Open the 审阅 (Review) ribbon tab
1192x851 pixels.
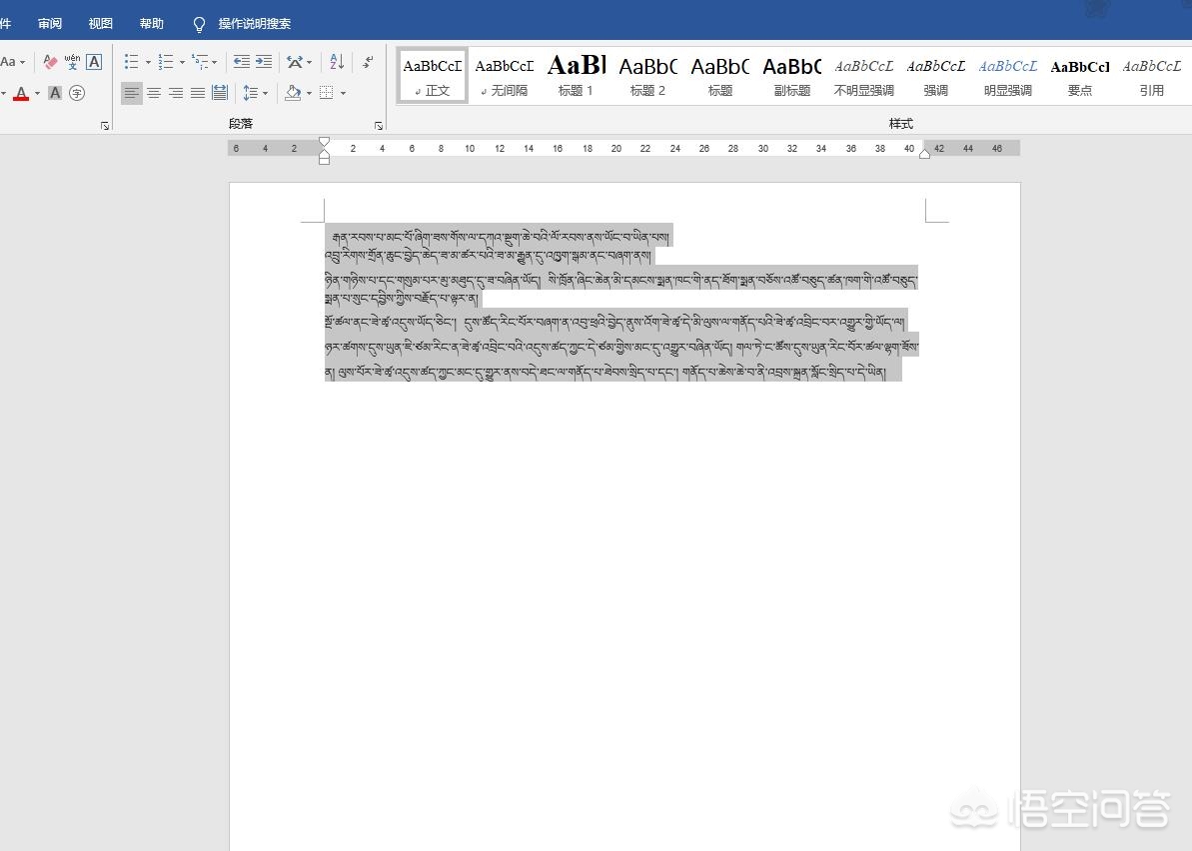(x=50, y=23)
